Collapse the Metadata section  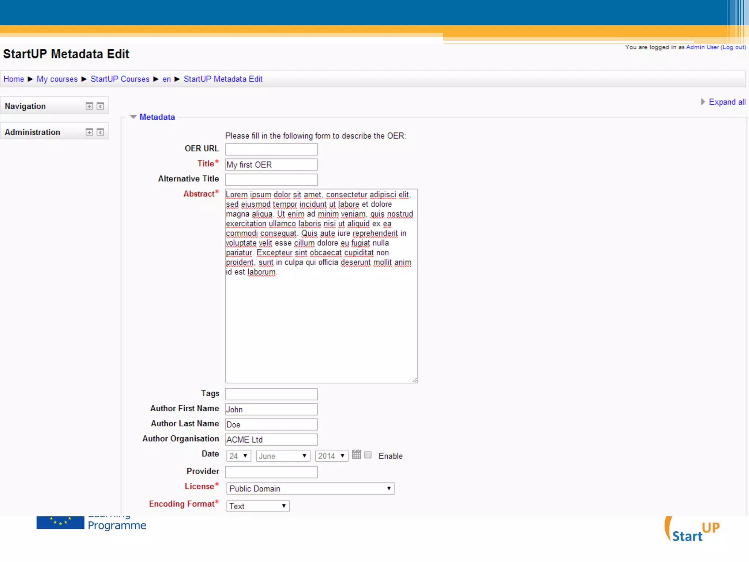click(x=157, y=117)
